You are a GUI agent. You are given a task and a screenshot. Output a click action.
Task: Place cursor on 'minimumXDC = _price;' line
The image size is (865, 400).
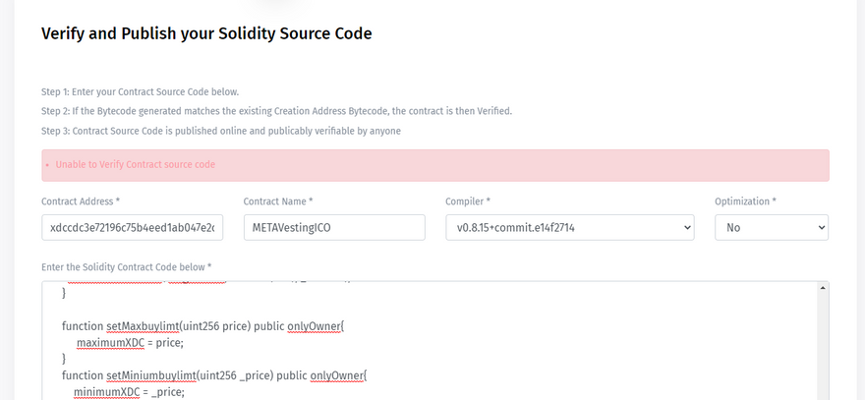pyautogui.click(x=129, y=391)
